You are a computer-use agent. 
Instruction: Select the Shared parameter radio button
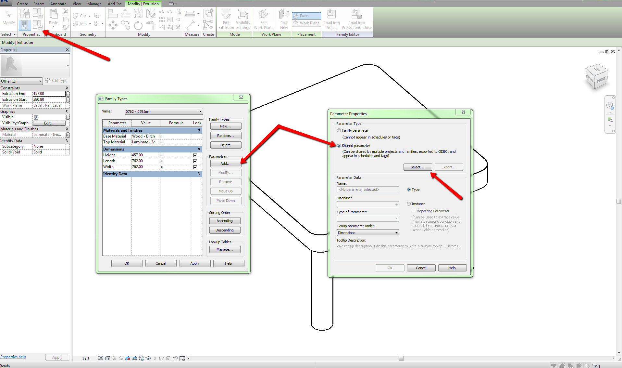pos(339,146)
